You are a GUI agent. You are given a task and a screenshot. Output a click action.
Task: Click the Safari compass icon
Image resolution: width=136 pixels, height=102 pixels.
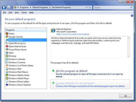7,53
